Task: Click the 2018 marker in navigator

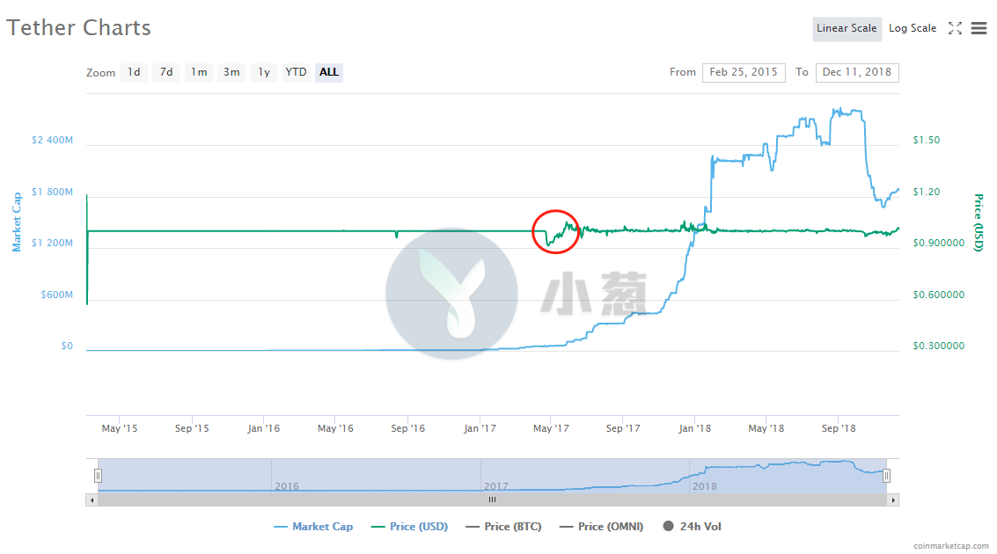Action: click(x=705, y=486)
